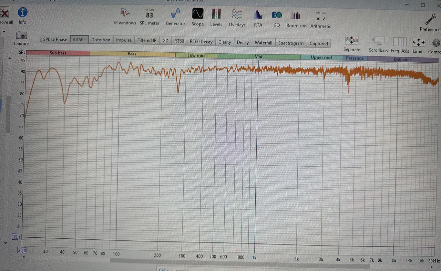
Task: Click the 15,1 SPL cursor box
Action: [x=17, y=237]
